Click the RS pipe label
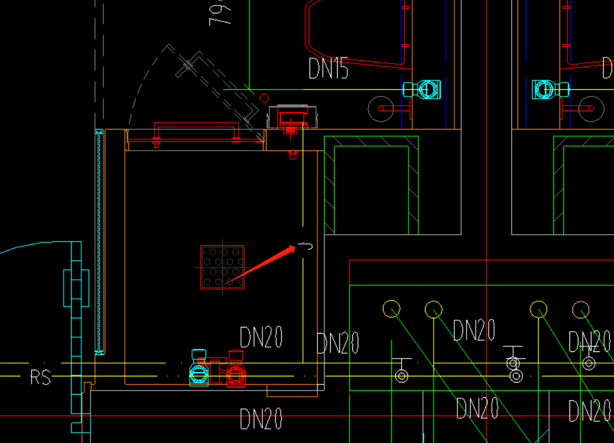The width and height of the screenshot is (614, 443). pyautogui.click(x=40, y=377)
